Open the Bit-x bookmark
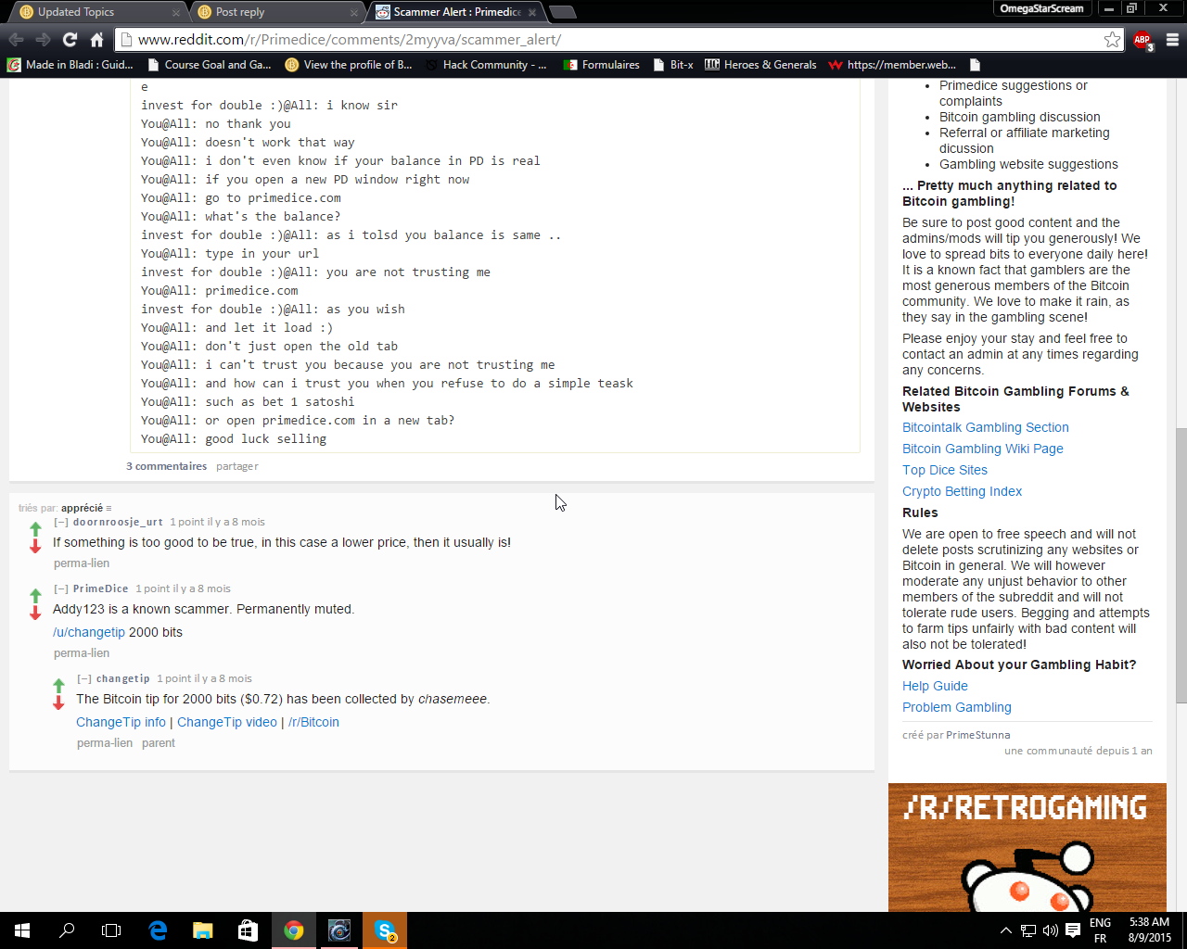Viewport: 1187px width, 949px height. (x=673, y=65)
